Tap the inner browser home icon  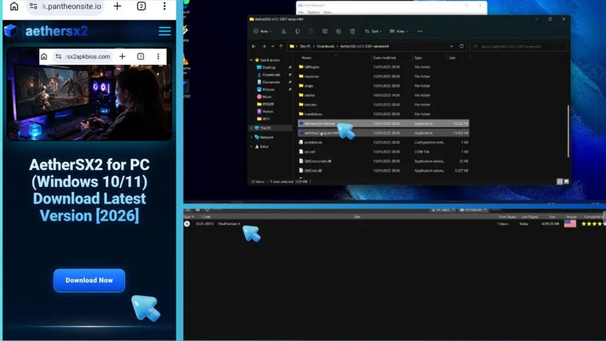(x=44, y=56)
